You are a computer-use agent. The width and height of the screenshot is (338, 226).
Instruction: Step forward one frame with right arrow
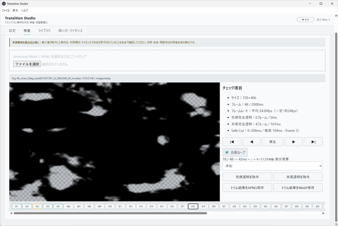pos(293,142)
